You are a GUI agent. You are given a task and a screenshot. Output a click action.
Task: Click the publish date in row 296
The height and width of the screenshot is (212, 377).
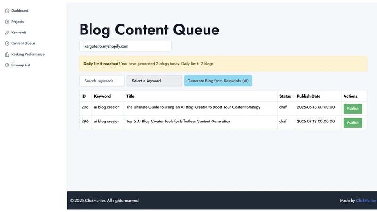coord(316,122)
